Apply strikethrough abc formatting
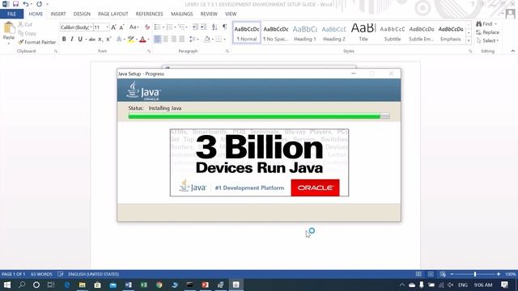 (x=92, y=40)
